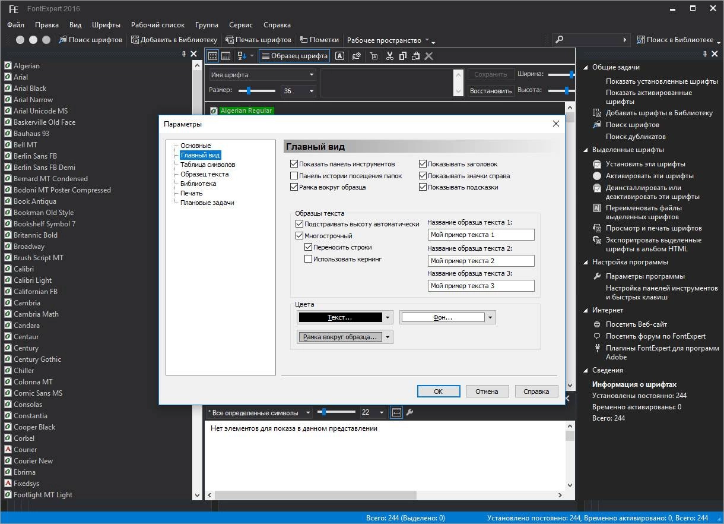Open the Фон color dropdown arrow
Screen dimensions: 724x524
pyautogui.click(x=490, y=318)
